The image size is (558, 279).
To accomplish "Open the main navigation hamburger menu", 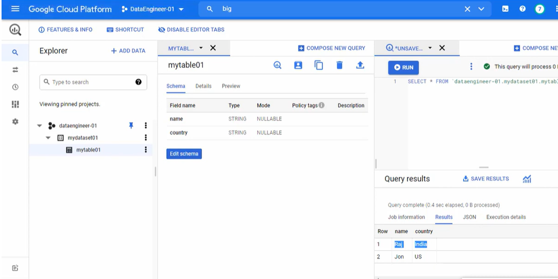I will 15,9.
